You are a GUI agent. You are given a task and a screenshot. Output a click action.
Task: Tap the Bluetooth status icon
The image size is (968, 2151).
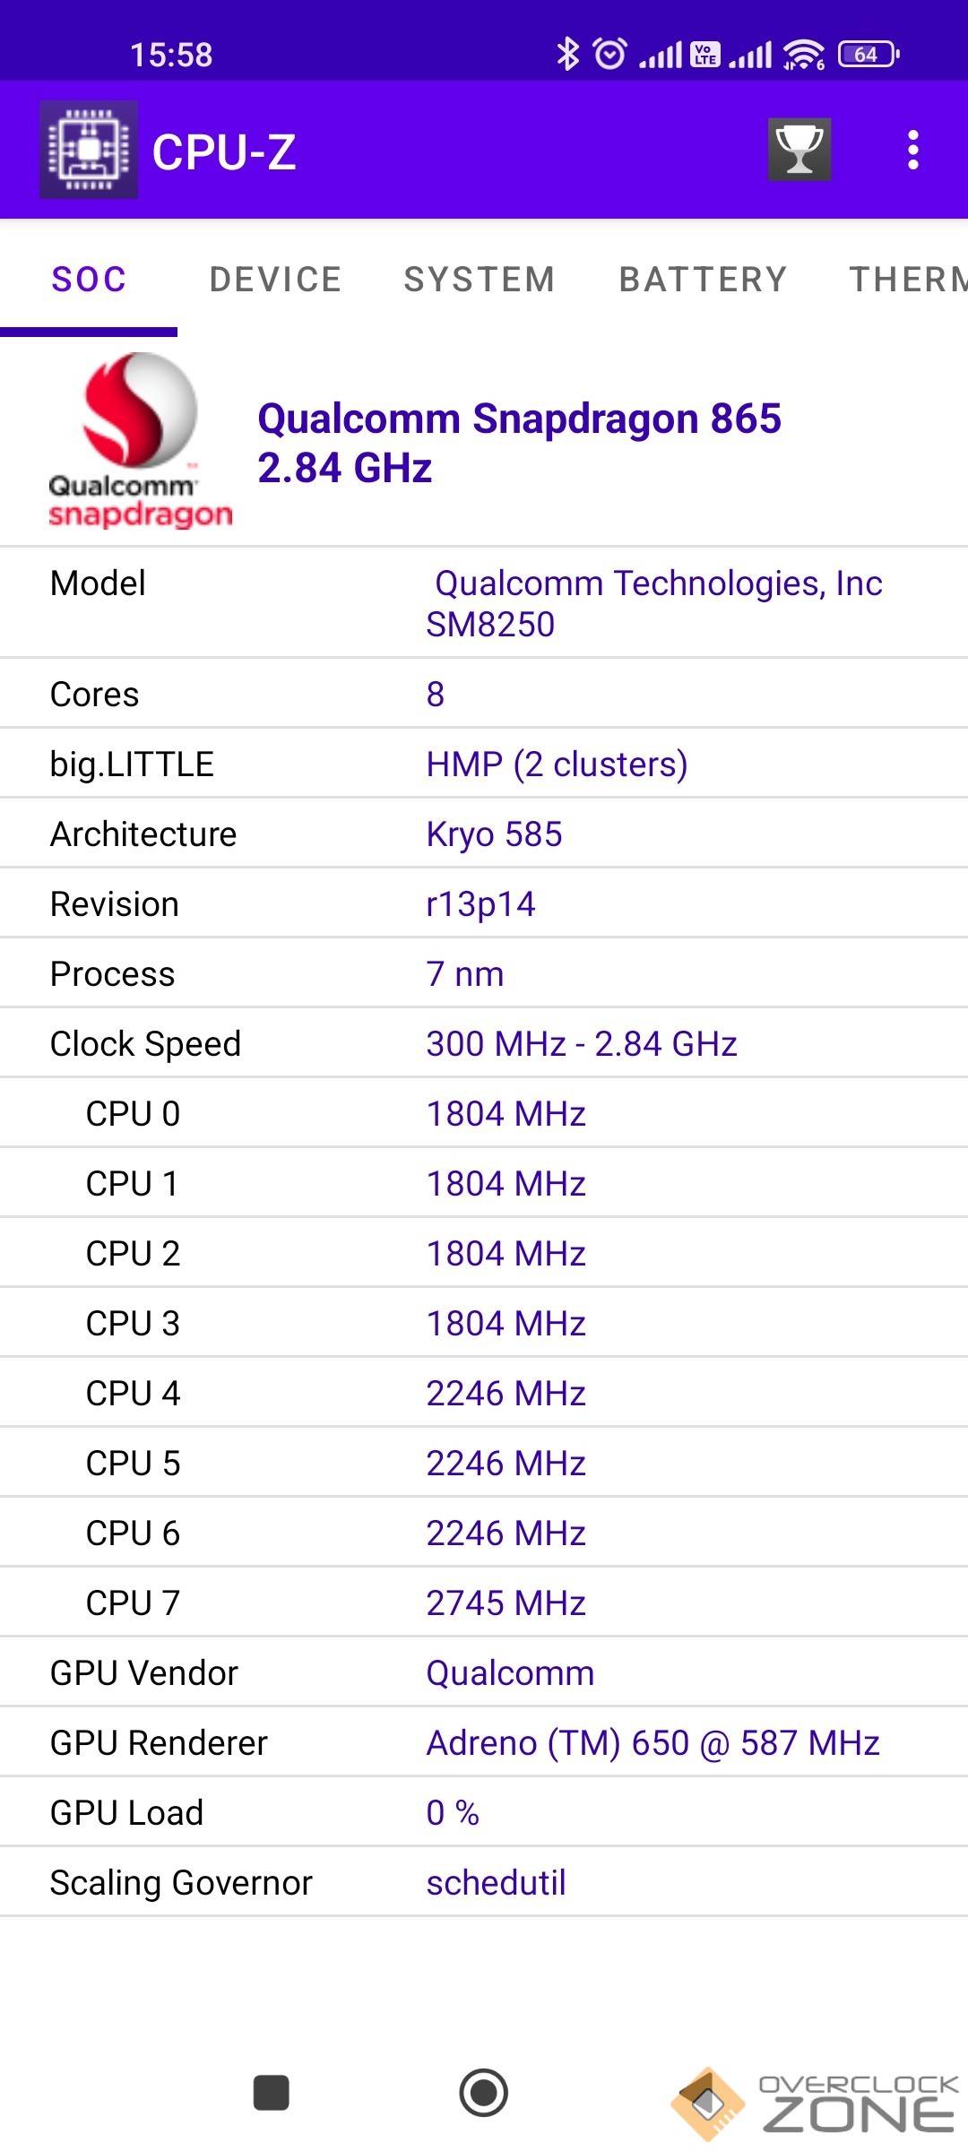click(567, 54)
